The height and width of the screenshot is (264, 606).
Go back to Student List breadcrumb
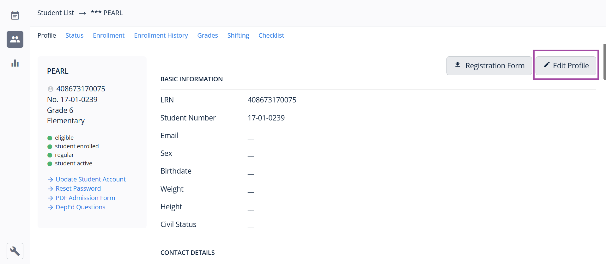pyautogui.click(x=56, y=13)
